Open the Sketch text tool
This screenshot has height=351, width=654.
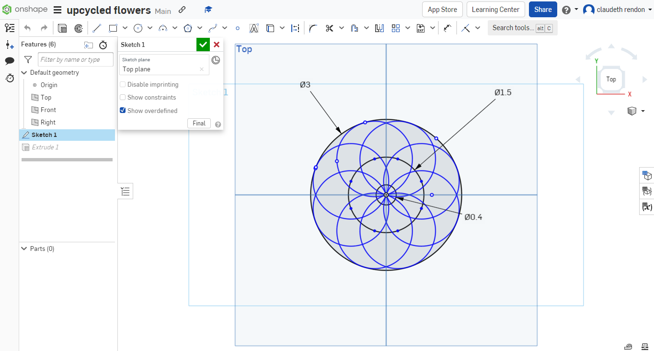(254, 28)
